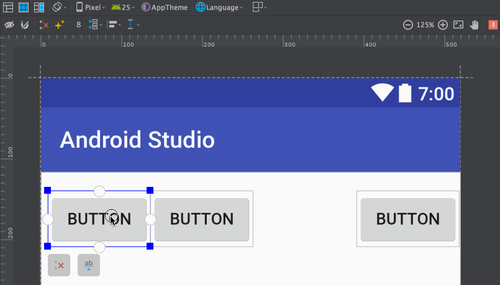Screen dimensions: 500x285
Task: Toggle autoconnect magnet icon
Action: coord(25,25)
